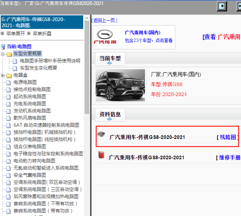Click the 电器盒 folder icon

coord(9,75)
